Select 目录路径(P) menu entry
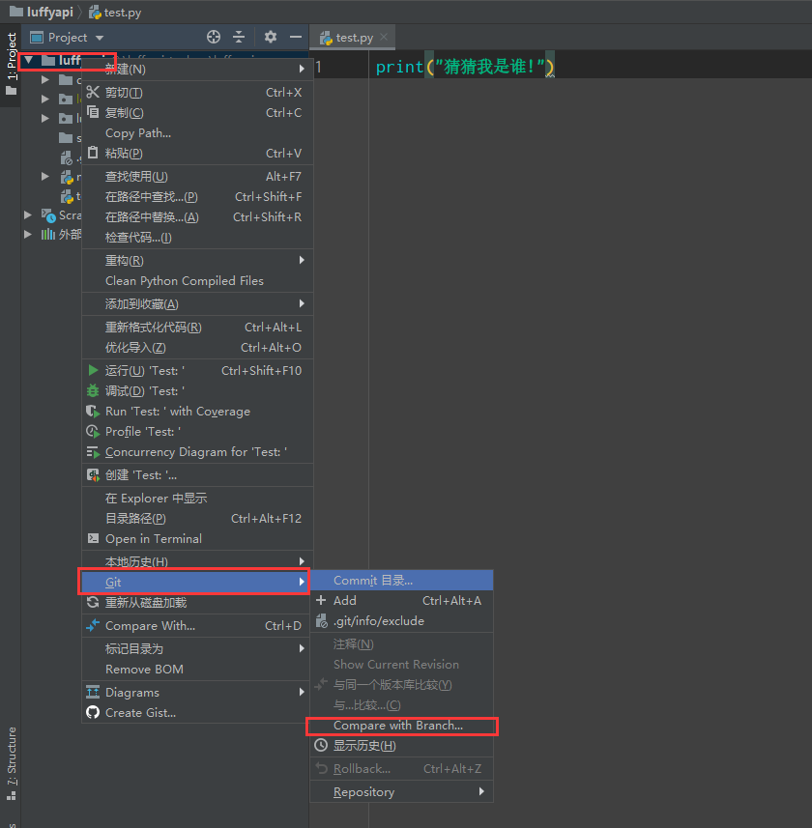 [x=197, y=519]
